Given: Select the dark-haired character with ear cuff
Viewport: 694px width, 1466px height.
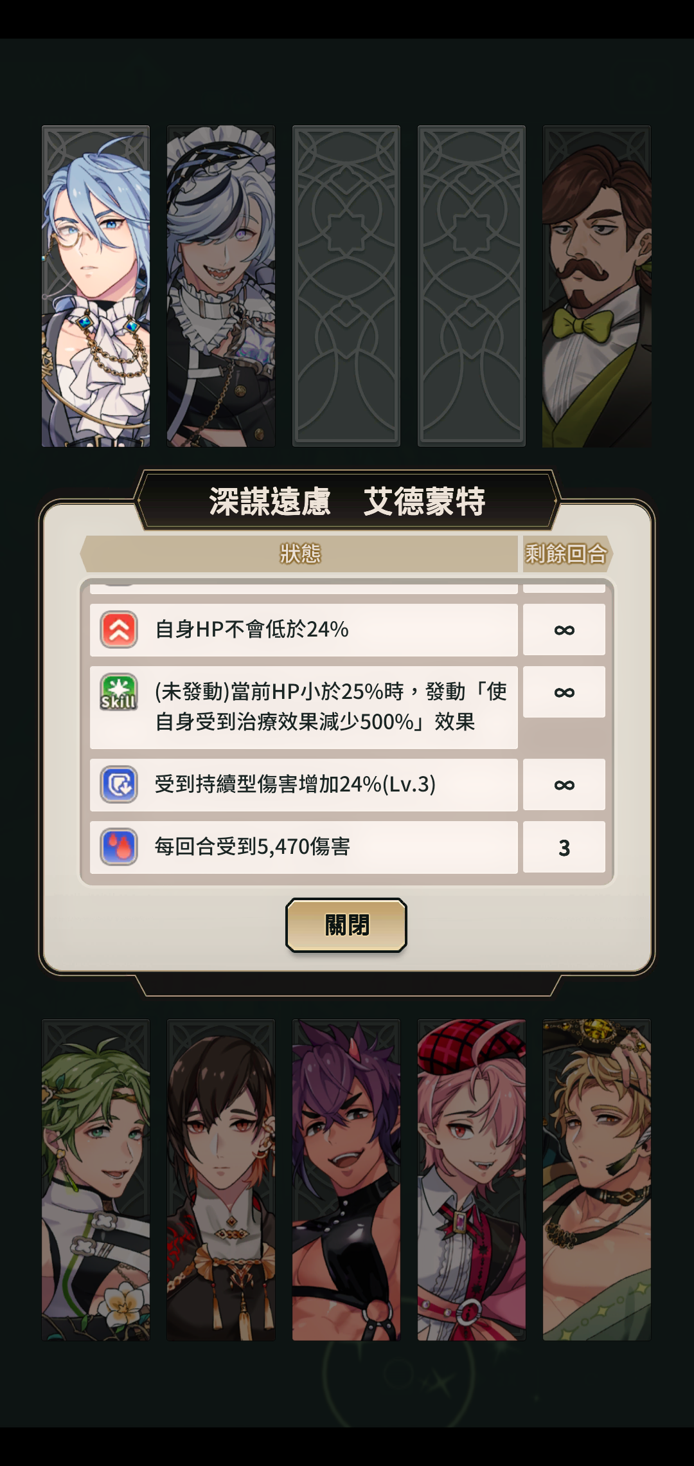Looking at the screenshot, I should pyautogui.click(x=221, y=1180).
